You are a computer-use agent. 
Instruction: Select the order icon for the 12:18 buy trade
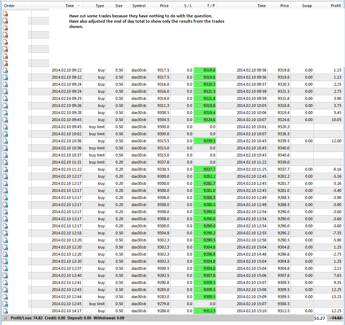click(x=5, y=233)
